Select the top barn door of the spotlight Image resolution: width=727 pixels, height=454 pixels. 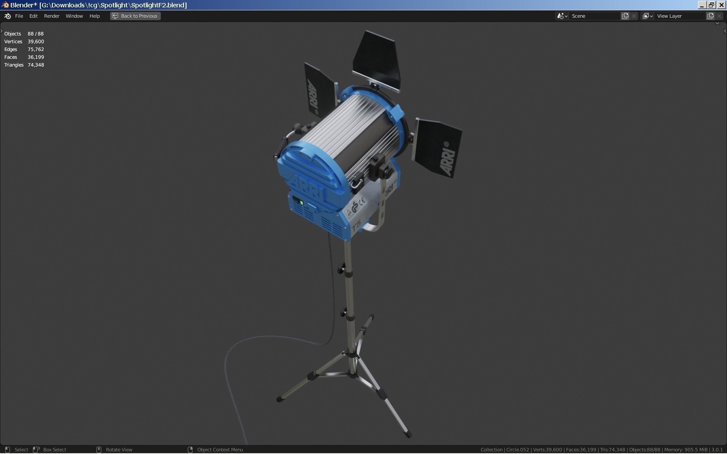point(376,61)
